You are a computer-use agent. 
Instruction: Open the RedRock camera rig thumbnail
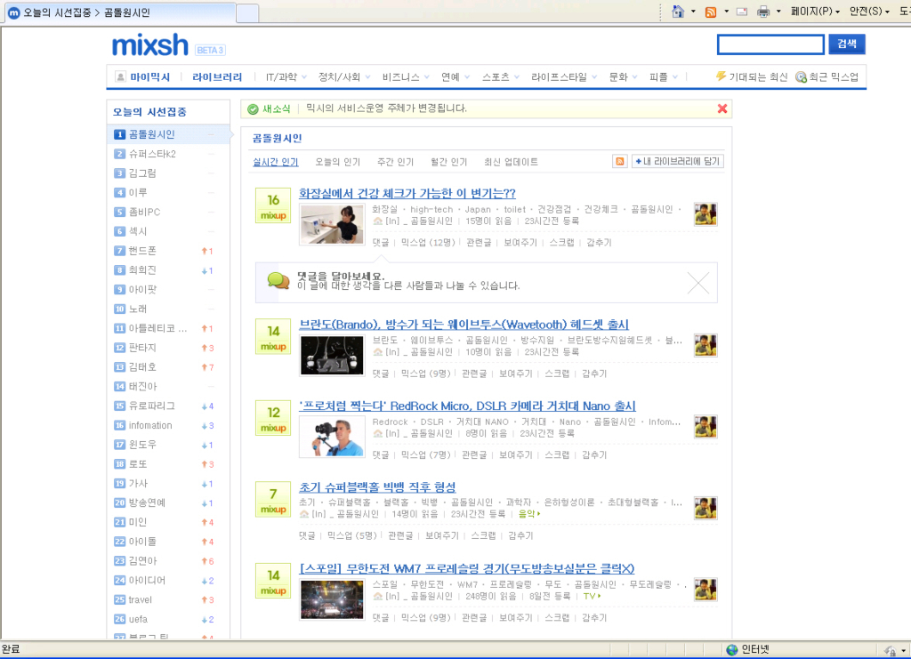pyautogui.click(x=332, y=437)
